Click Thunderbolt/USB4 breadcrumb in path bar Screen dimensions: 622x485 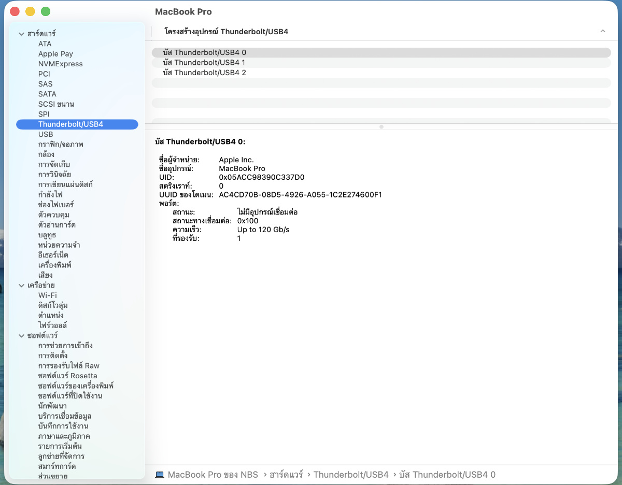point(351,475)
